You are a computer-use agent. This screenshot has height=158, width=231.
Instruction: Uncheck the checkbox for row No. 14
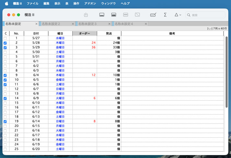[5, 98]
